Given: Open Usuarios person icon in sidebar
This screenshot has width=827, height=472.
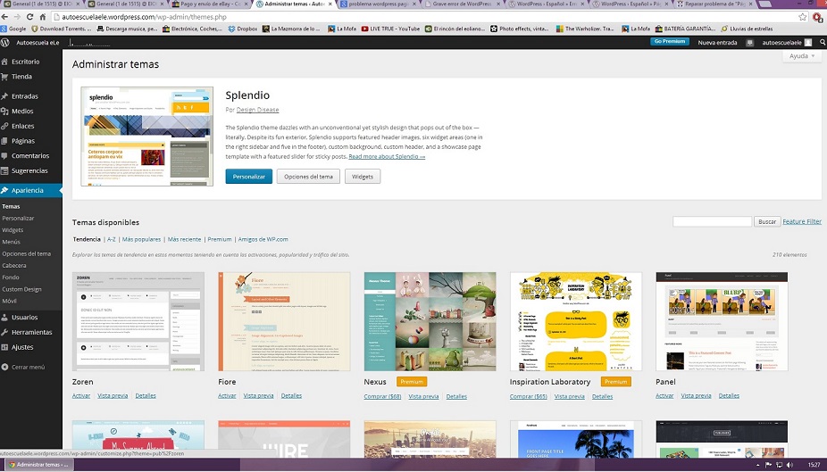Looking at the screenshot, I should tap(4, 318).
